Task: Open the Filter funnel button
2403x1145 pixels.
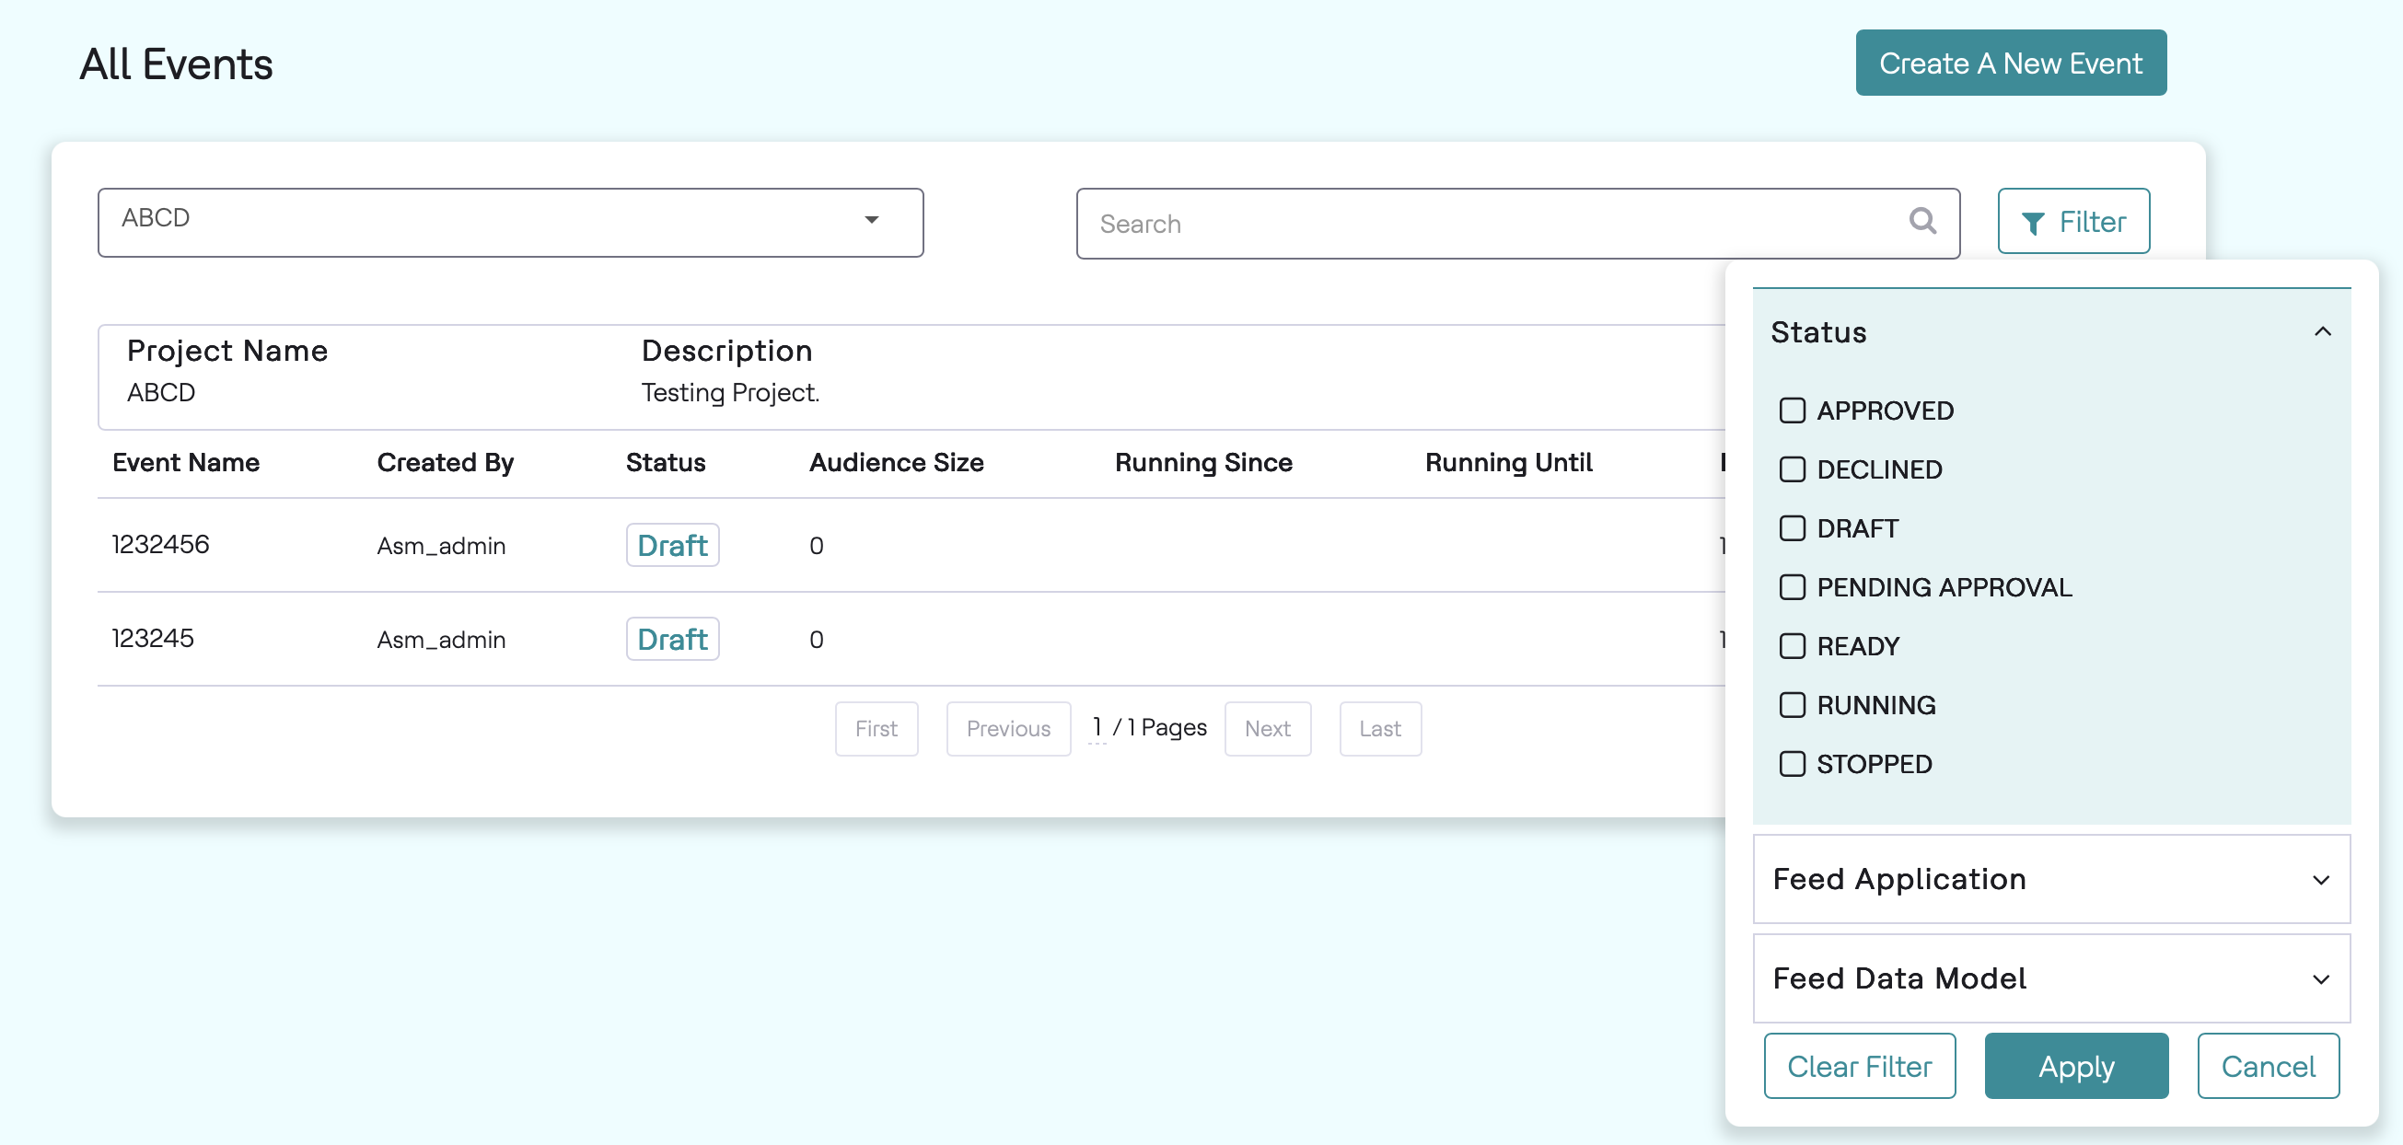Action: click(x=2072, y=222)
